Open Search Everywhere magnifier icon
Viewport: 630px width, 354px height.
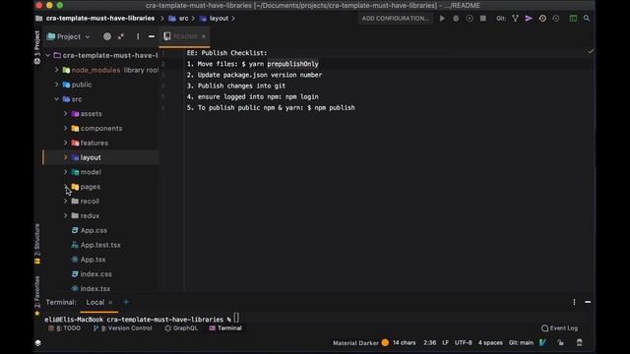point(587,19)
